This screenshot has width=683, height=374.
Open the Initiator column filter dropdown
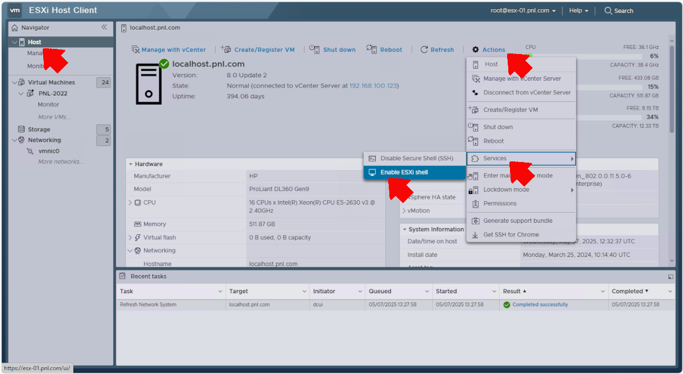pos(360,292)
